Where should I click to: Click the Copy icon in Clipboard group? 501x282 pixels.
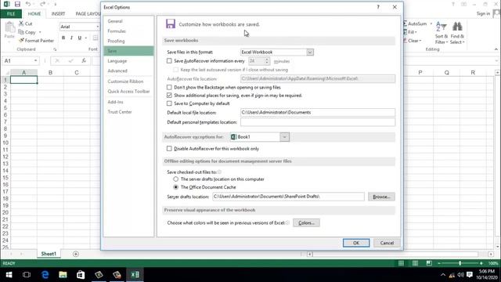point(21,32)
